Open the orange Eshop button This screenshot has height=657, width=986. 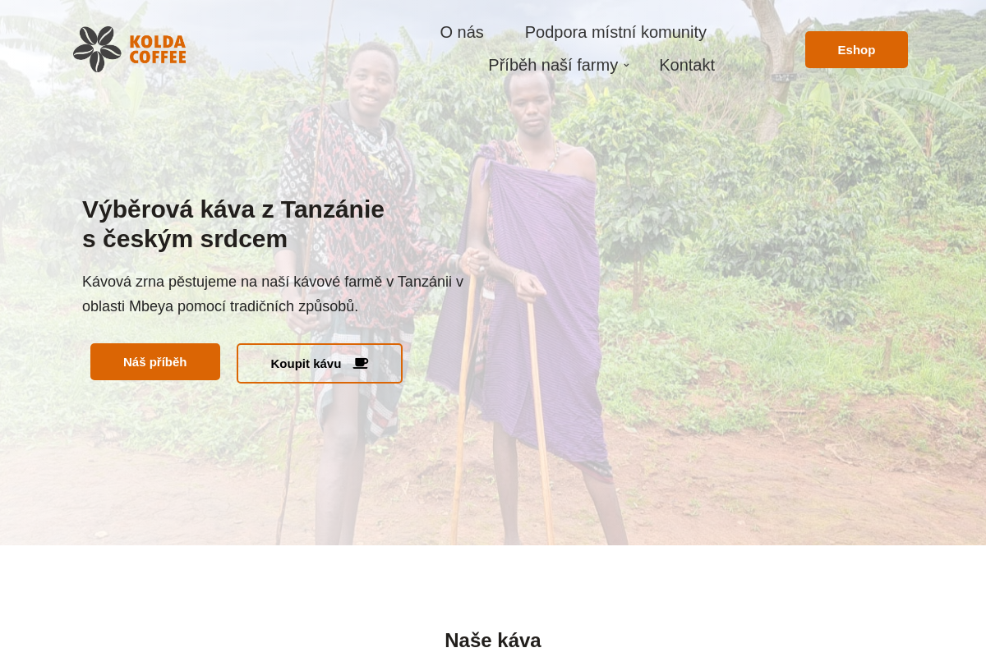coord(856,49)
